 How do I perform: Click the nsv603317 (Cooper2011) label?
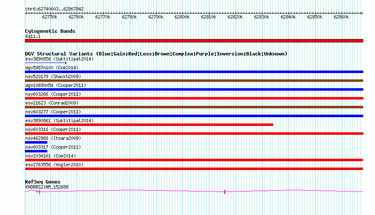click(53, 147)
